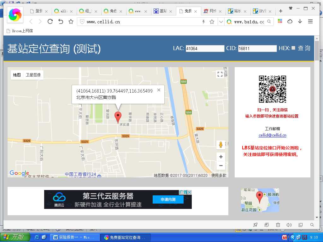Click the lightning speed mode icon
Viewport: 323px width, 242px height.
[x=203, y=22]
